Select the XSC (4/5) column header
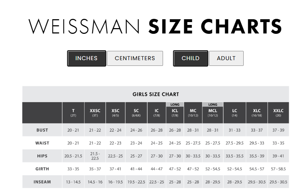Viewport: 290px width, 194px height. click(x=115, y=113)
